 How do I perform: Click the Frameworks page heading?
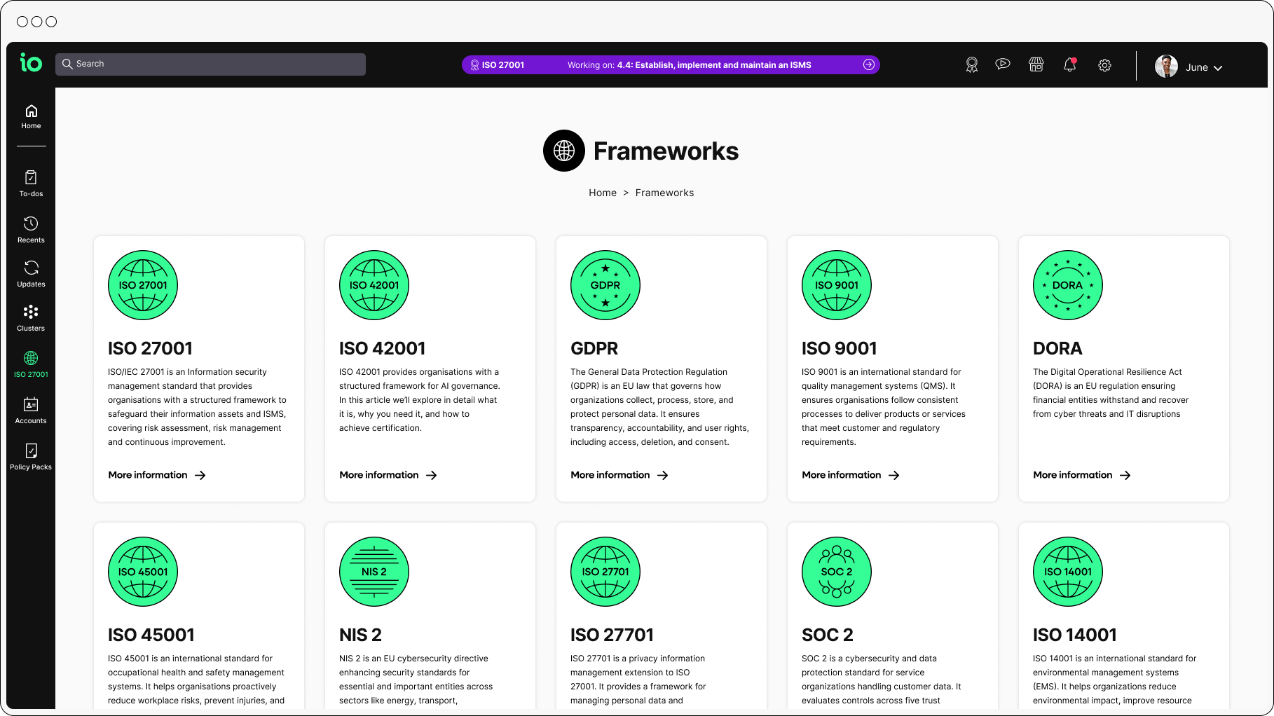pos(666,151)
